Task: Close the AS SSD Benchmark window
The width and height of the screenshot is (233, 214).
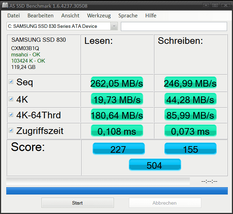Action: click(226, 5)
